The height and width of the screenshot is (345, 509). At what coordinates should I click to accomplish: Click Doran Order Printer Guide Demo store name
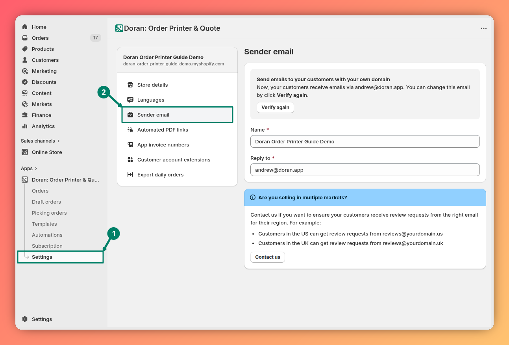(163, 57)
